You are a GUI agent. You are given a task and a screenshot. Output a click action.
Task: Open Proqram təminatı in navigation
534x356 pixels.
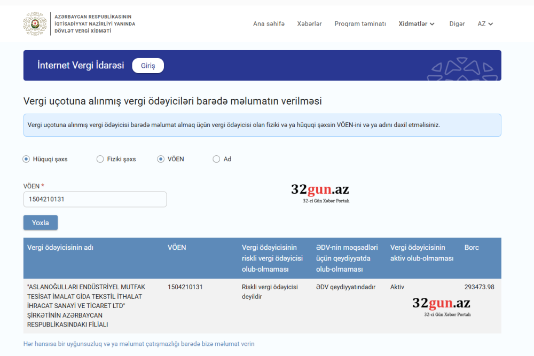[360, 24]
